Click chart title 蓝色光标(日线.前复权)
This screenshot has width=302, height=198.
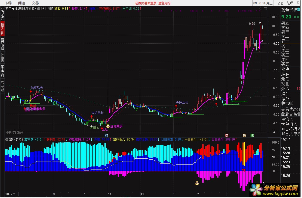pyautogui.click(x=21, y=9)
